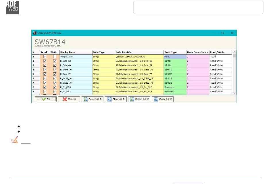Click the node identifier ending R_Byte_69
This screenshot has height=188, width=273.
(139, 65)
